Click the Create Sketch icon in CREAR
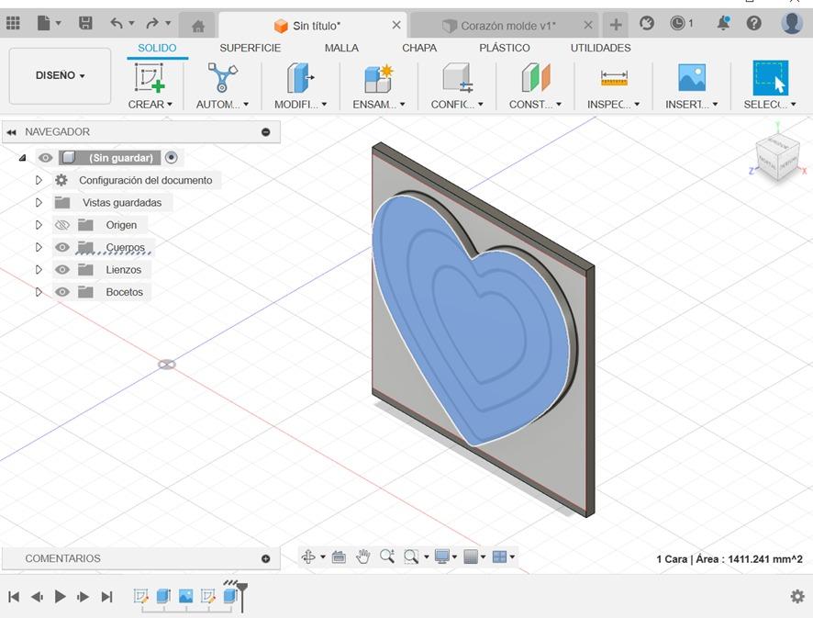 (x=150, y=78)
